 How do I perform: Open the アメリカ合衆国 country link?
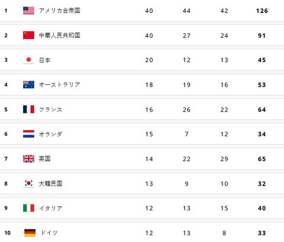click(x=60, y=11)
